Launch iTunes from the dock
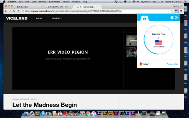The image size is (189, 118). [93, 113]
